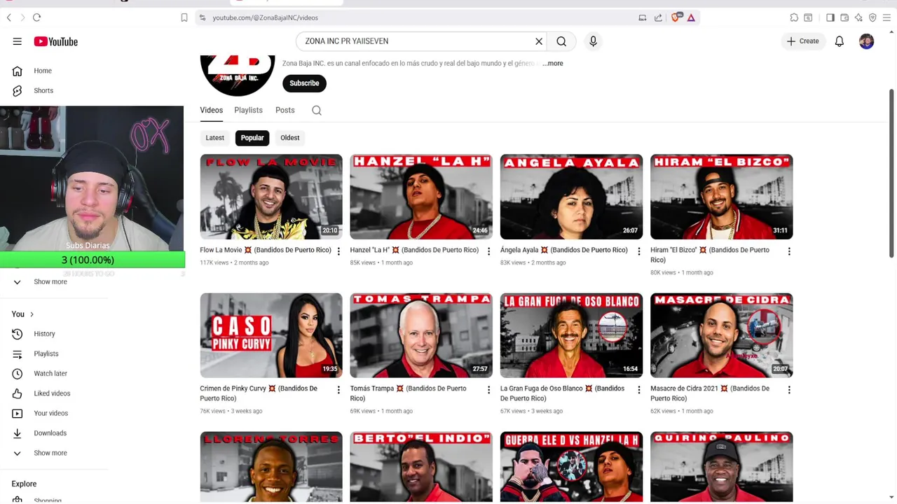The image size is (897, 504).
Task: Open options menu for Ángela Ayala video
Action: pos(638,251)
